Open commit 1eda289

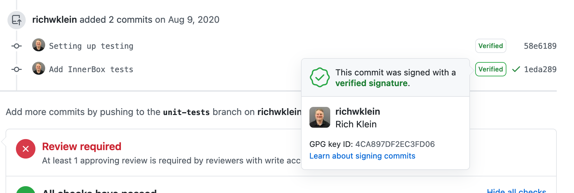coord(540,69)
